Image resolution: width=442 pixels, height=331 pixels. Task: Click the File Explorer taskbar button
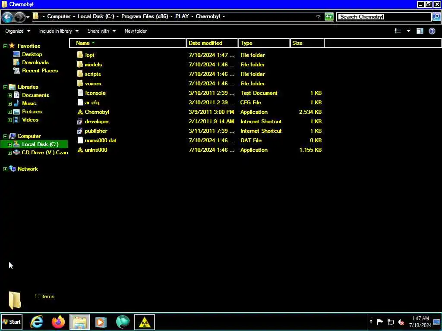pyautogui.click(x=80, y=322)
